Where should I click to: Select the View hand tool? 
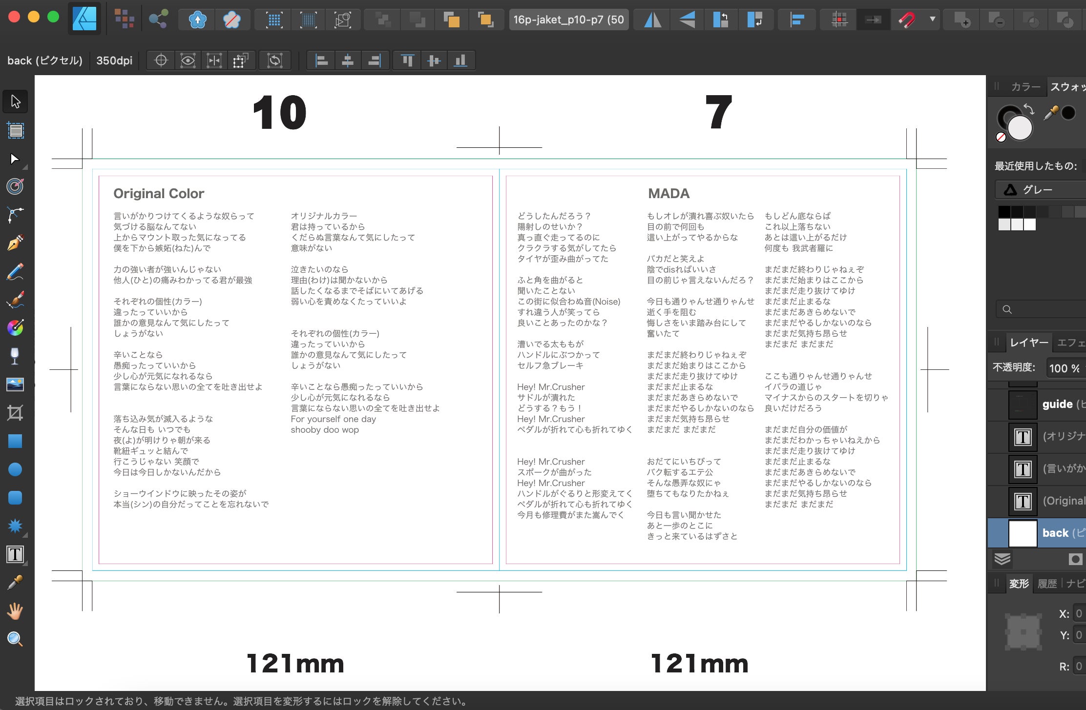coord(15,611)
